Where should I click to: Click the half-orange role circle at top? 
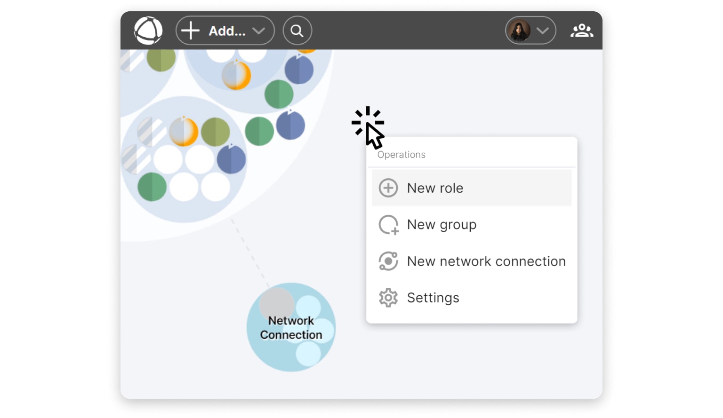click(236, 75)
